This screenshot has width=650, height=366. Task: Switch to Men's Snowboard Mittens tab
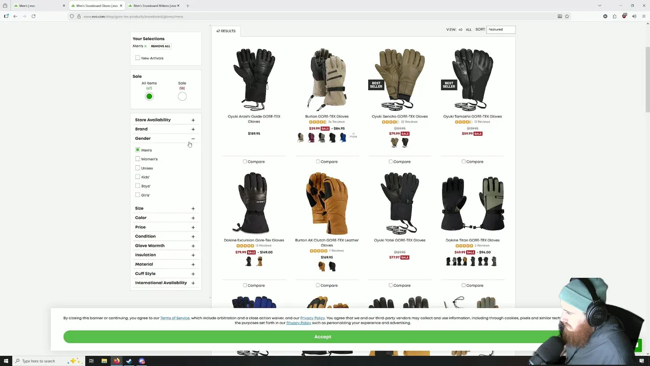(154, 6)
